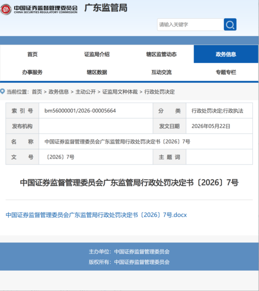
Task: Go to 行政处罚决定 in the breadcrumb
Action: [159, 92]
